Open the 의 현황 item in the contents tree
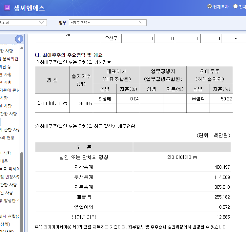This screenshot has height=232, width=246. pos(7,137)
